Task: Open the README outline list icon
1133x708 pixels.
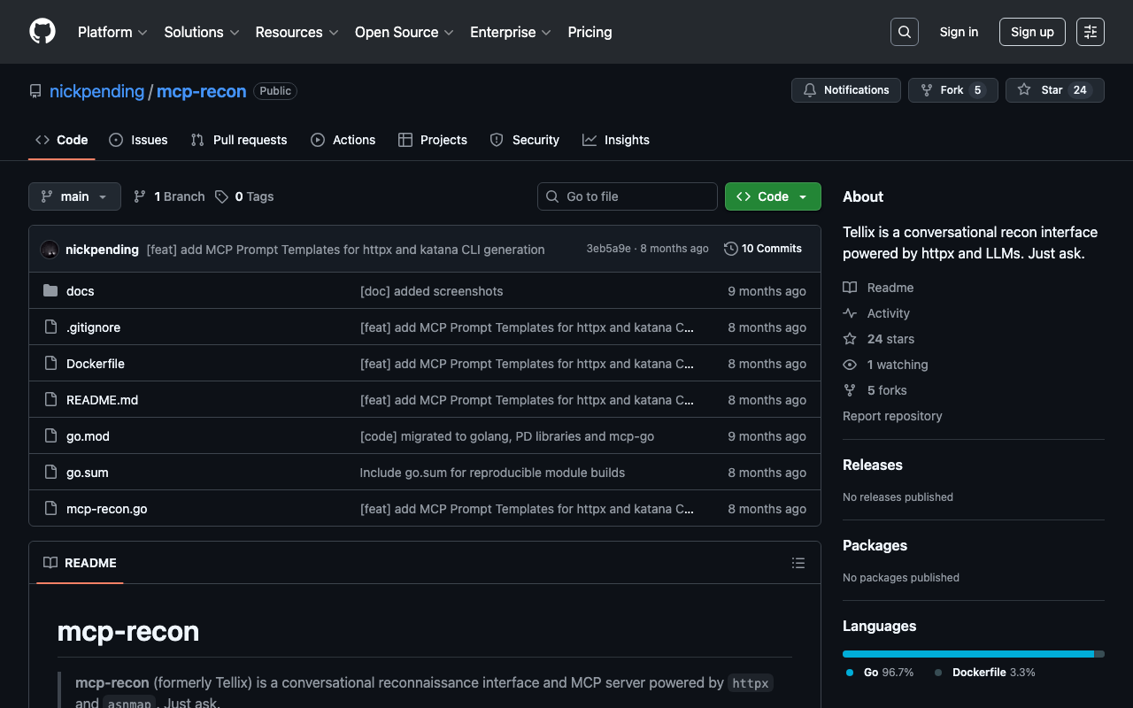Action: [798, 563]
